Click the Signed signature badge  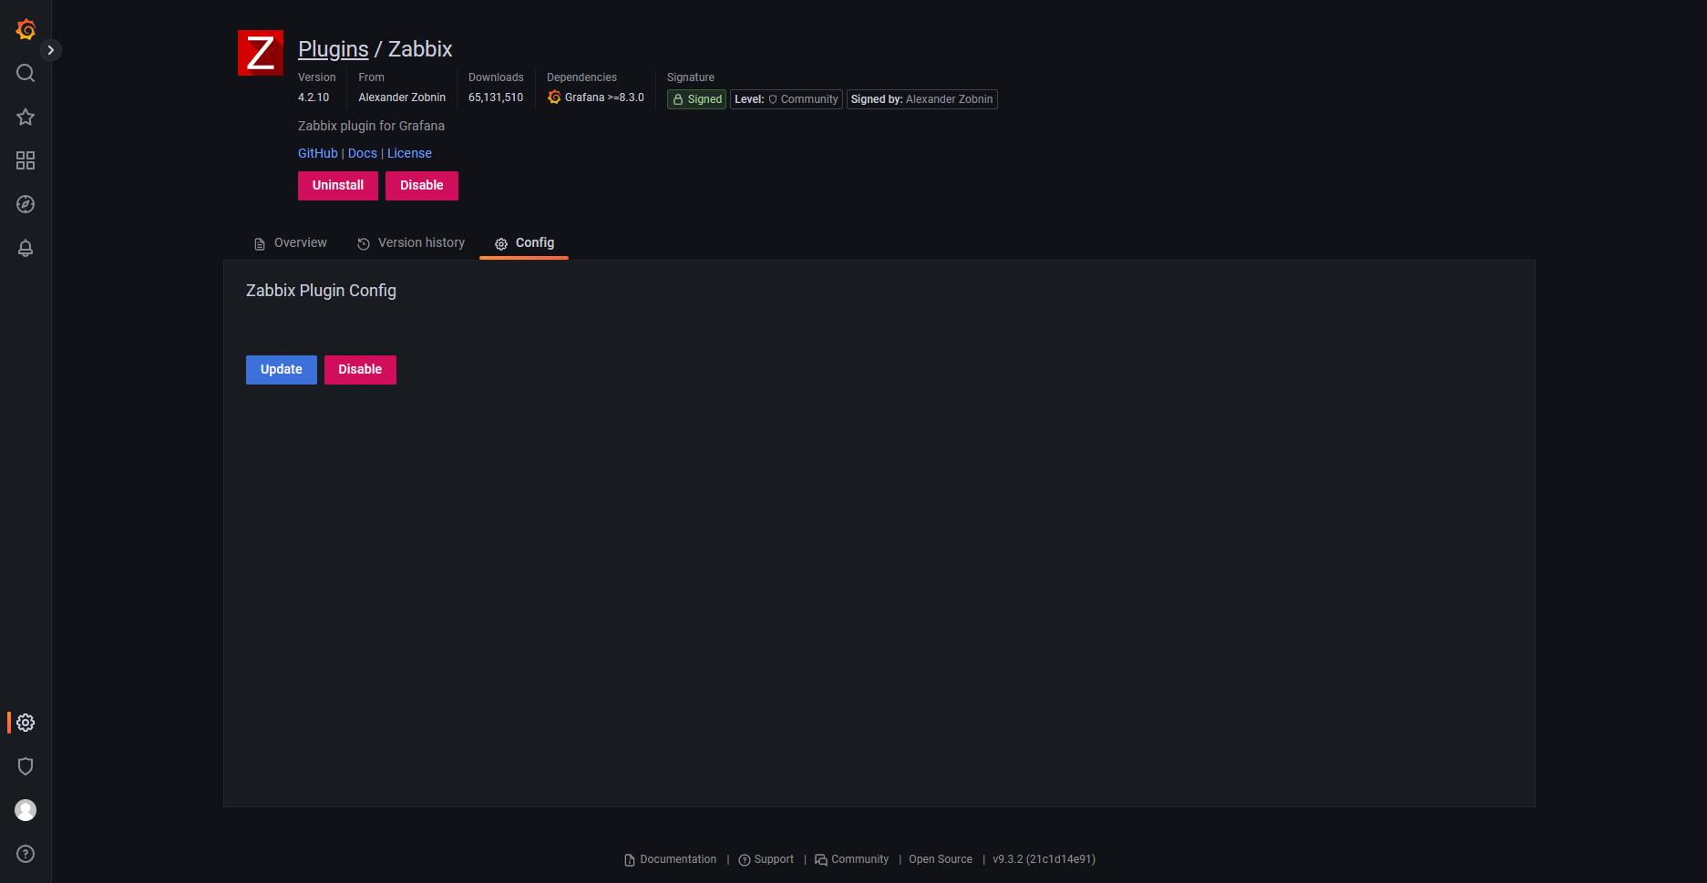click(x=697, y=99)
